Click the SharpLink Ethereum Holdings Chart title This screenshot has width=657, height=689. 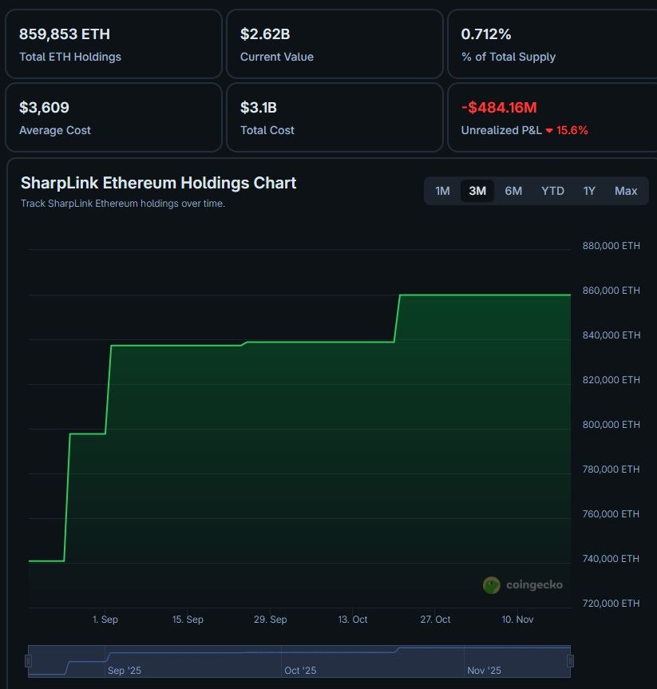[158, 183]
